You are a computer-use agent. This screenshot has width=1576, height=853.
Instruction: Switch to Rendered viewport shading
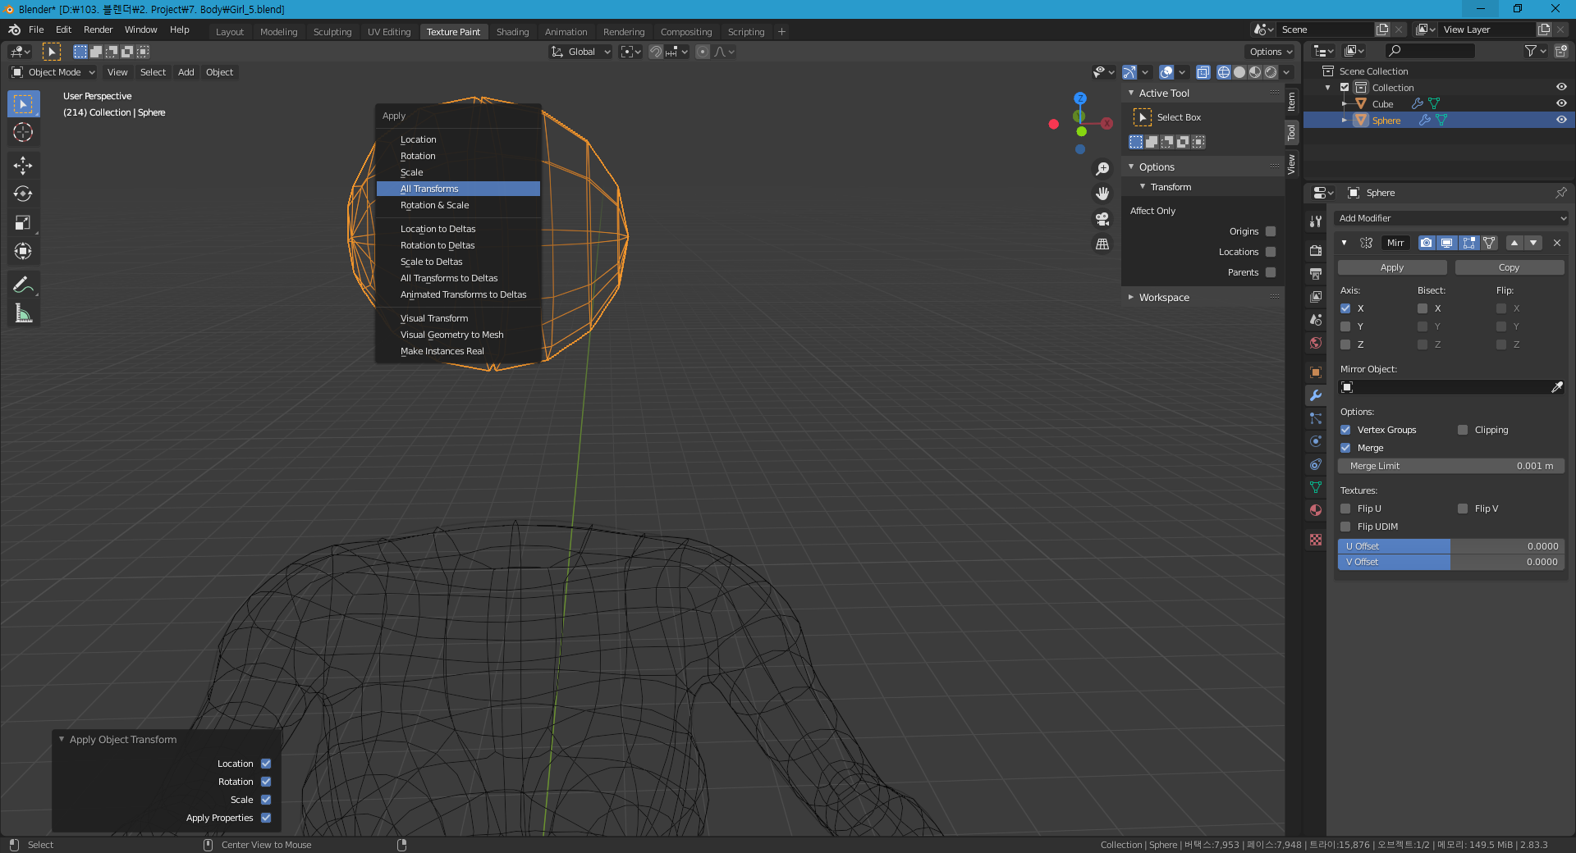(x=1271, y=72)
